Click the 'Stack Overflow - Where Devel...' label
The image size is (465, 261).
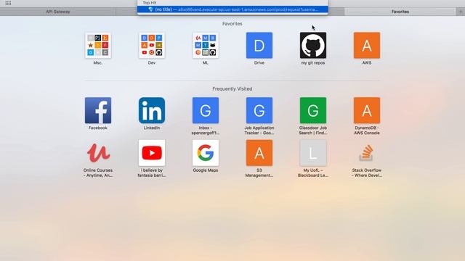367,173
